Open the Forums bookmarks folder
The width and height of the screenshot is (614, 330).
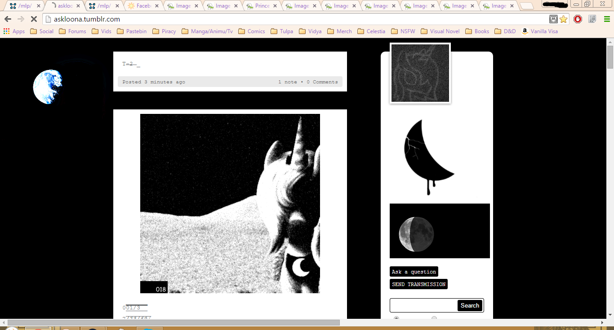tap(72, 31)
